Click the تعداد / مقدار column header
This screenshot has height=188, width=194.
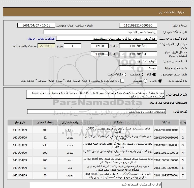click(x=45, y=123)
